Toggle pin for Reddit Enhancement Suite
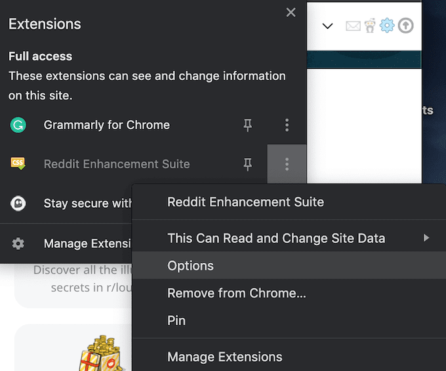 (x=248, y=165)
